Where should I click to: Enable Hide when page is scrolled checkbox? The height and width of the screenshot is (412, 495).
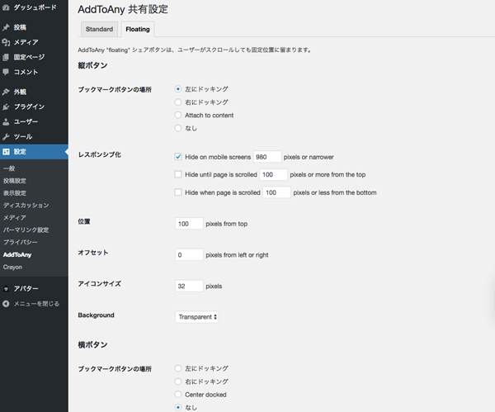click(178, 192)
